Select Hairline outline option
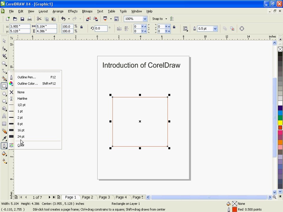 pos(35,98)
